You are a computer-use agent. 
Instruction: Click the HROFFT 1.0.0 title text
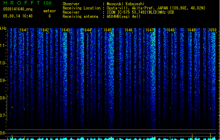27,3
